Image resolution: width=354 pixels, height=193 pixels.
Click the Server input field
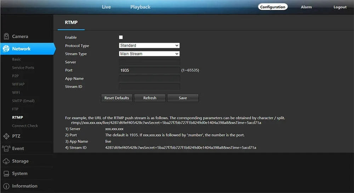149,62
